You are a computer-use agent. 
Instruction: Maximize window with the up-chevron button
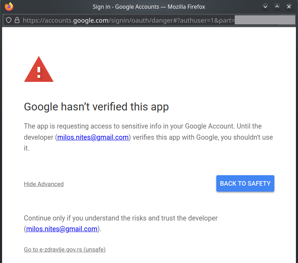tap(277, 7)
